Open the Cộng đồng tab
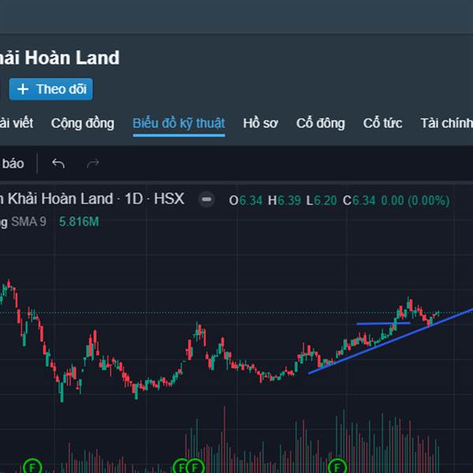The image size is (473, 473). 82,123
